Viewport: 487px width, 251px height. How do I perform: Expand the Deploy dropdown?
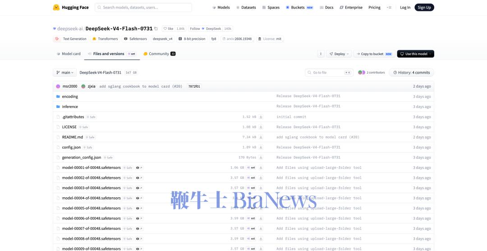point(339,54)
